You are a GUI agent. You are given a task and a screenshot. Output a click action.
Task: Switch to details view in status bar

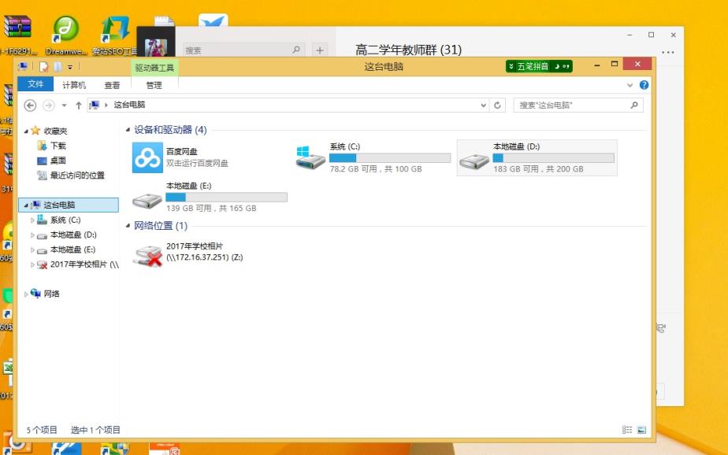click(x=627, y=430)
